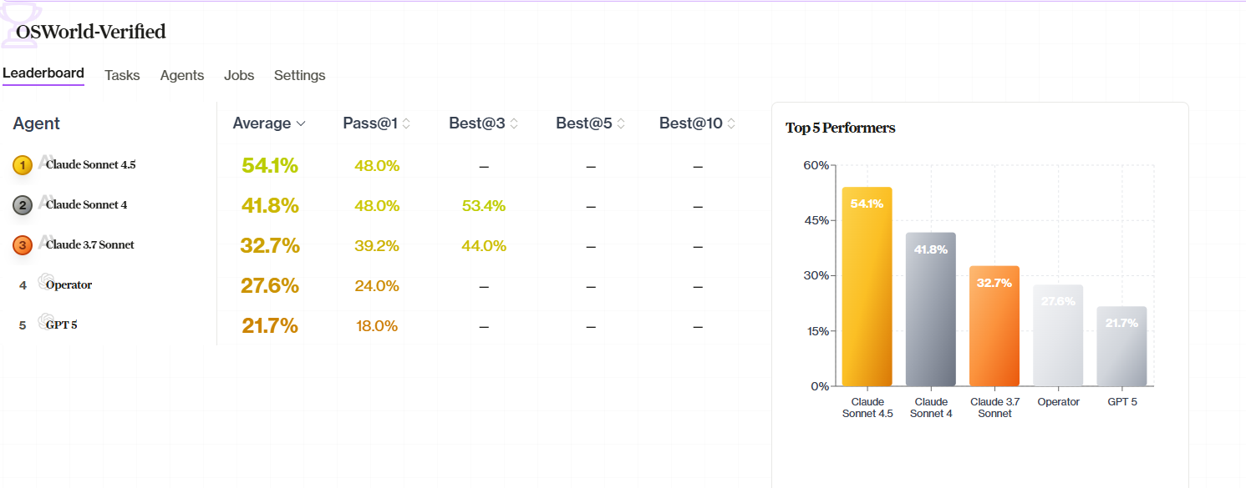This screenshot has height=488, width=1246.
Task: Click the bronze rank 3 medal badge
Action: tap(22, 244)
